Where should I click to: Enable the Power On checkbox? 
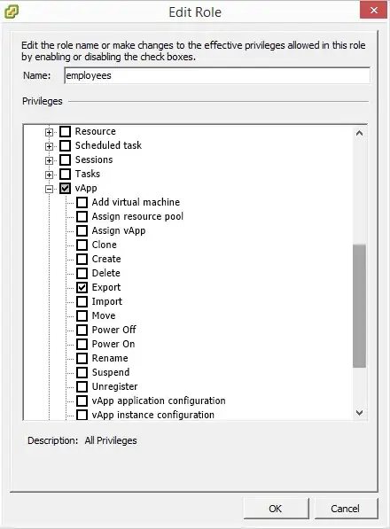point(82,344)
